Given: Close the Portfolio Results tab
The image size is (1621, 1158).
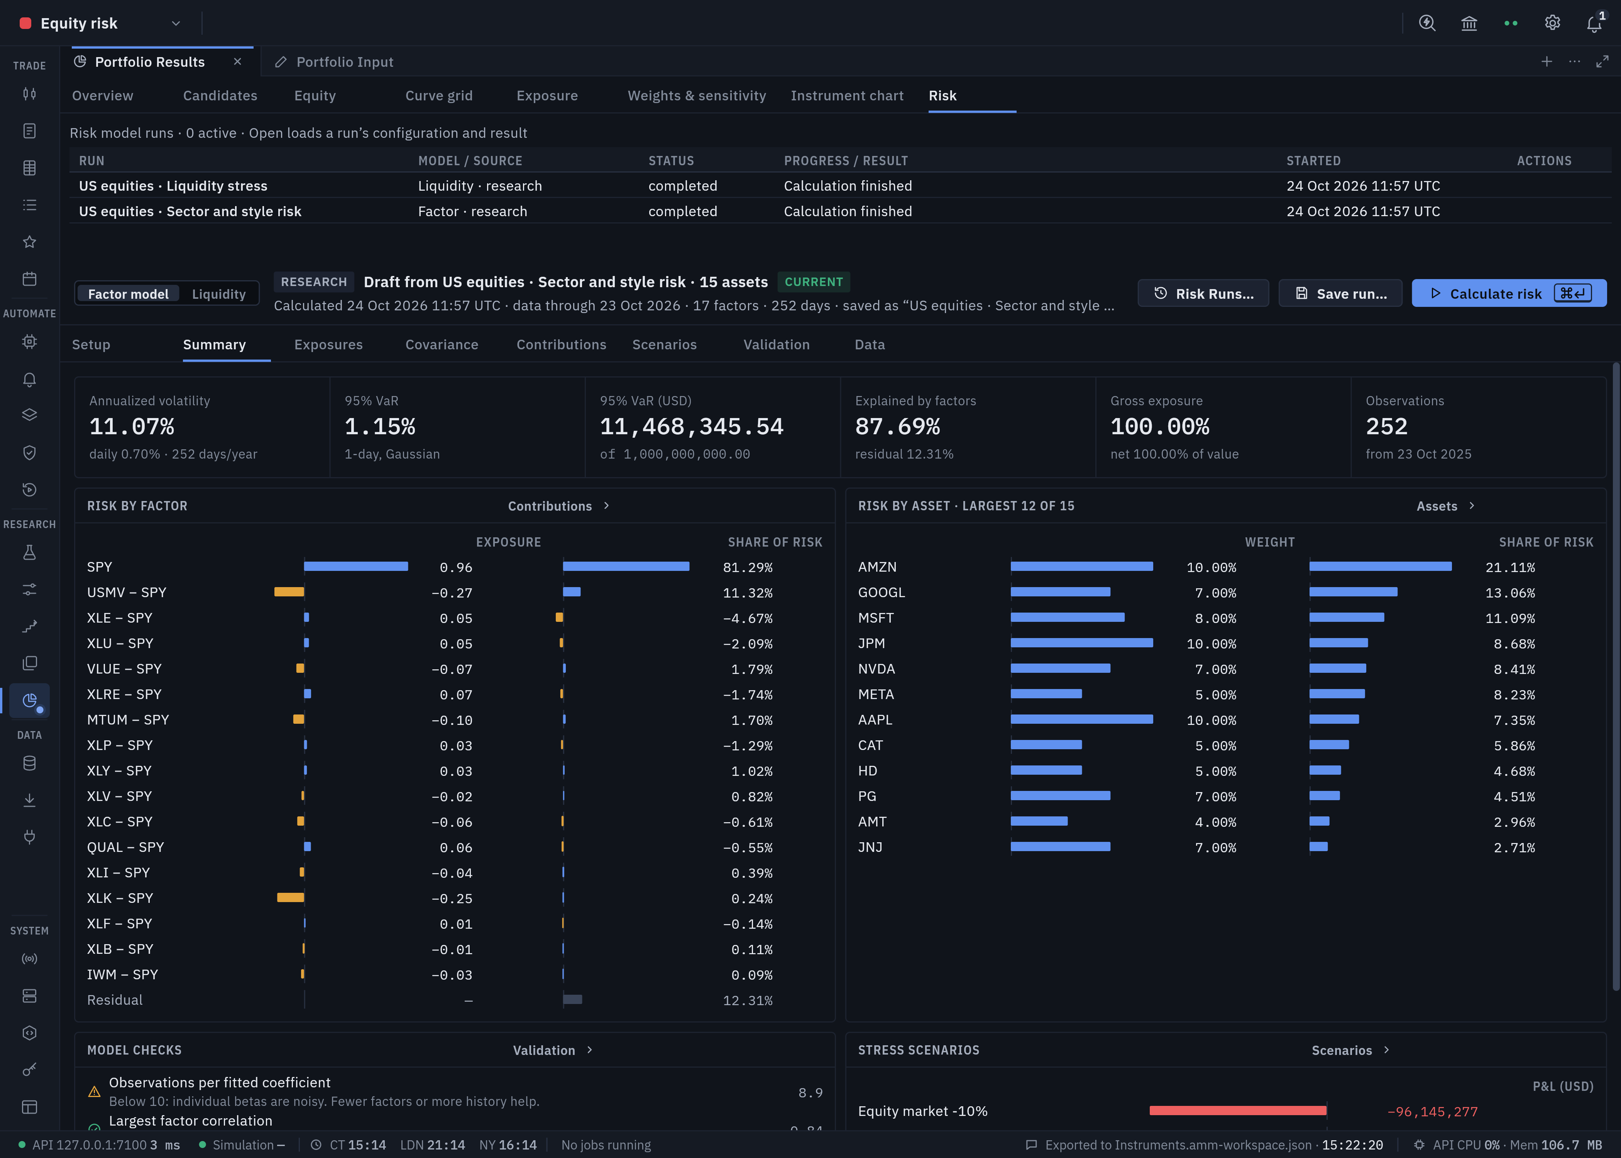Looking at the screenshot, I should [x=237, y=62].
